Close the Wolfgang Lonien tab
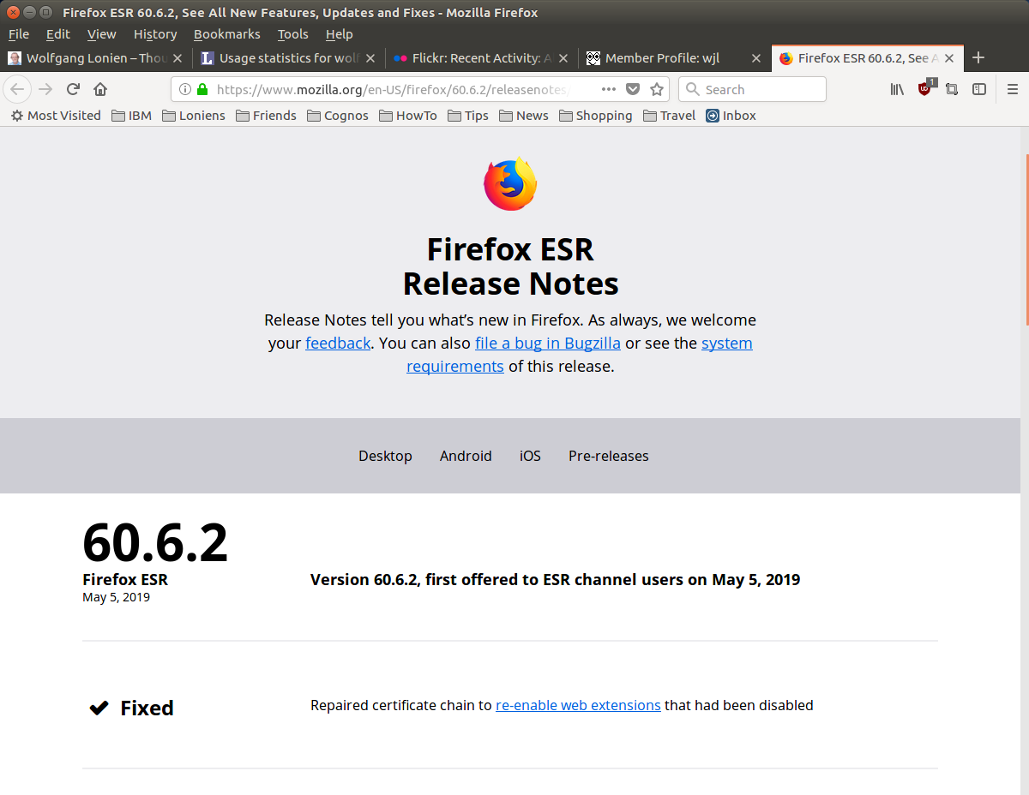 tap(178, 58)
